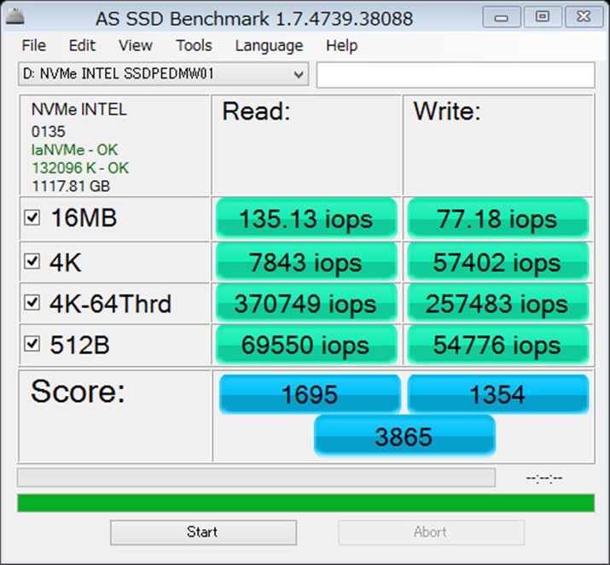Uncheck the 4K test checkbox
This screenshot has height=565, width=610.
pos(32,262)
